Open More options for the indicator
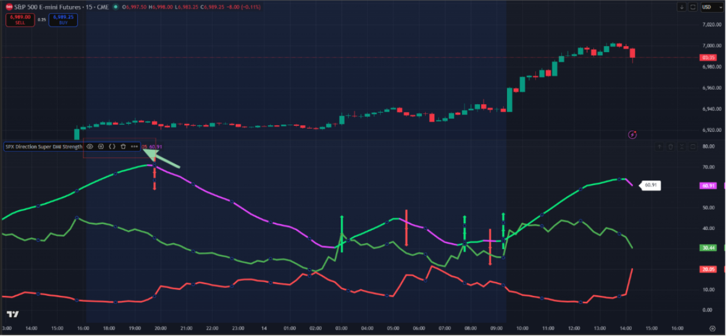Image resolution: width=726 pixels, height=336 pixels. 134,146
